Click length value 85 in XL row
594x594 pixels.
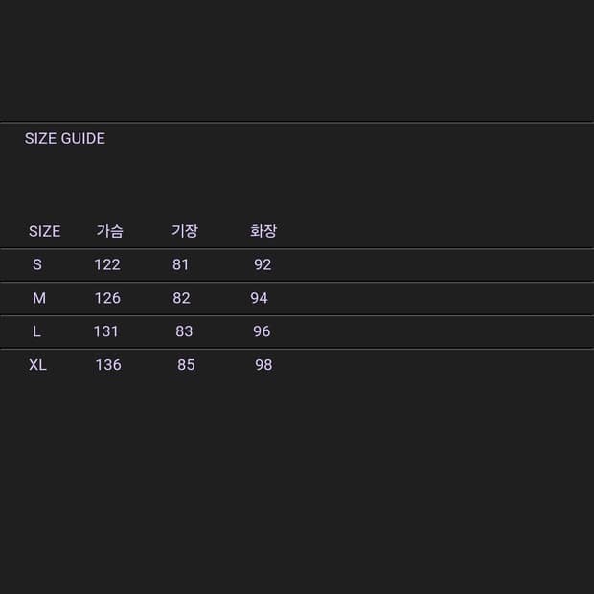pos(186,365)
